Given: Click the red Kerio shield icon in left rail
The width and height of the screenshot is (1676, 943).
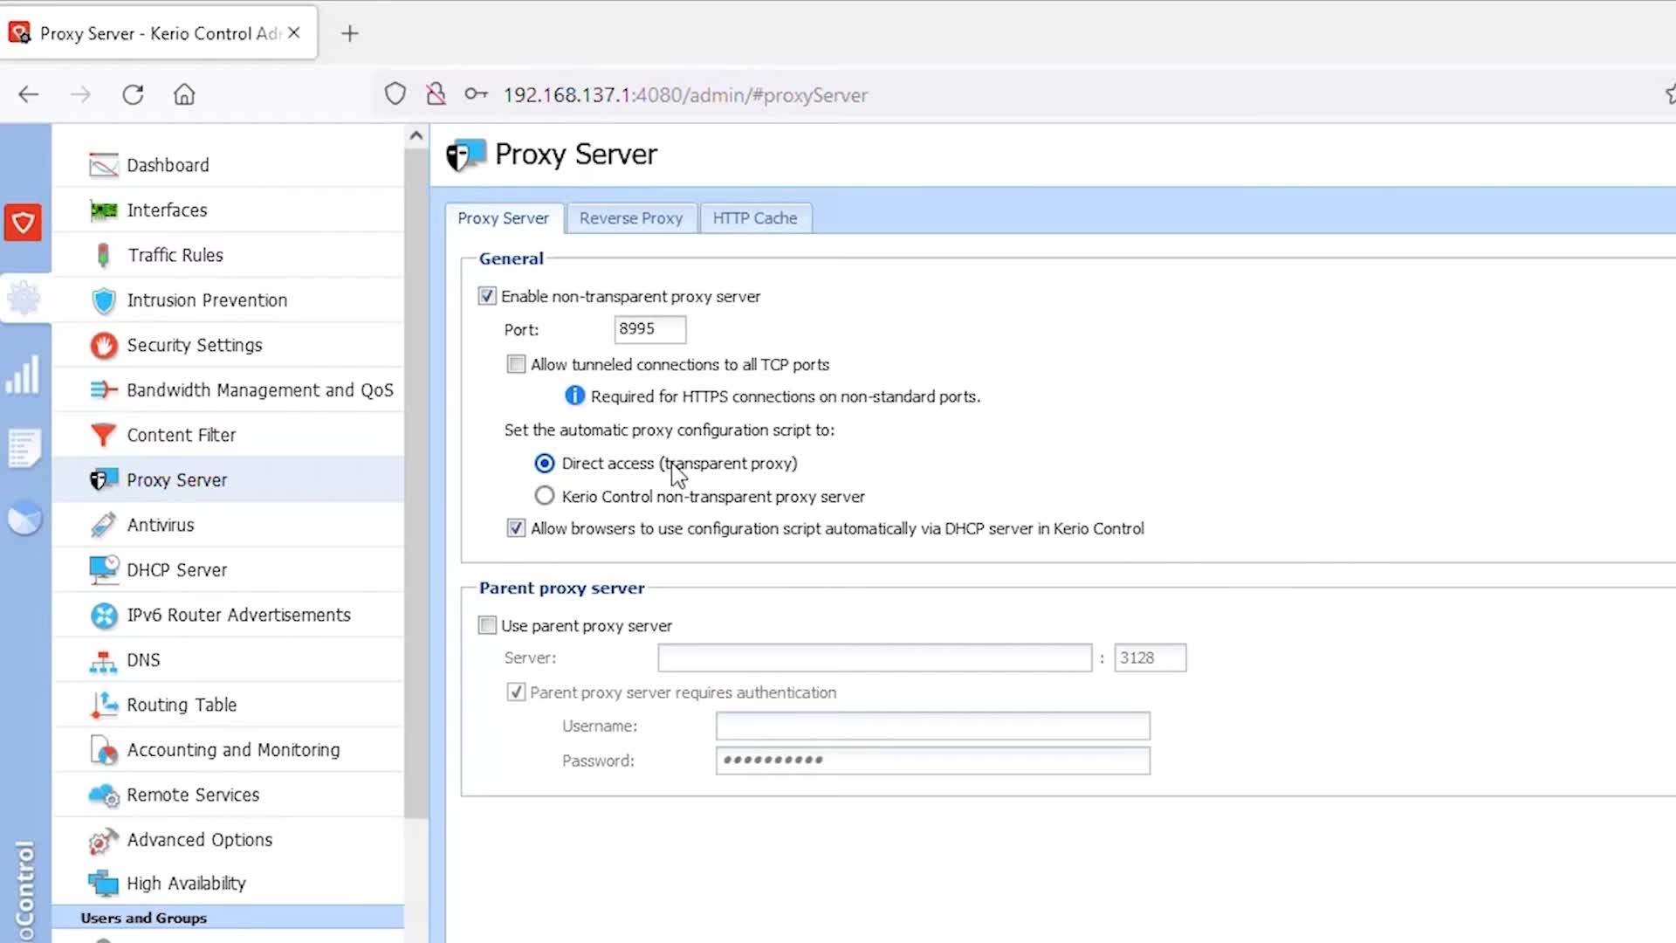Looking at the screenshot, I should pyautogui.click(x=23, y=223).
